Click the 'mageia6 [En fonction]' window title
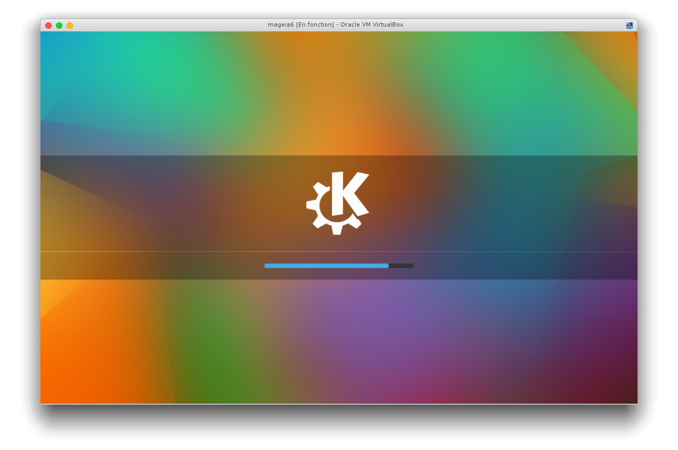 click(x=336, y=24)
